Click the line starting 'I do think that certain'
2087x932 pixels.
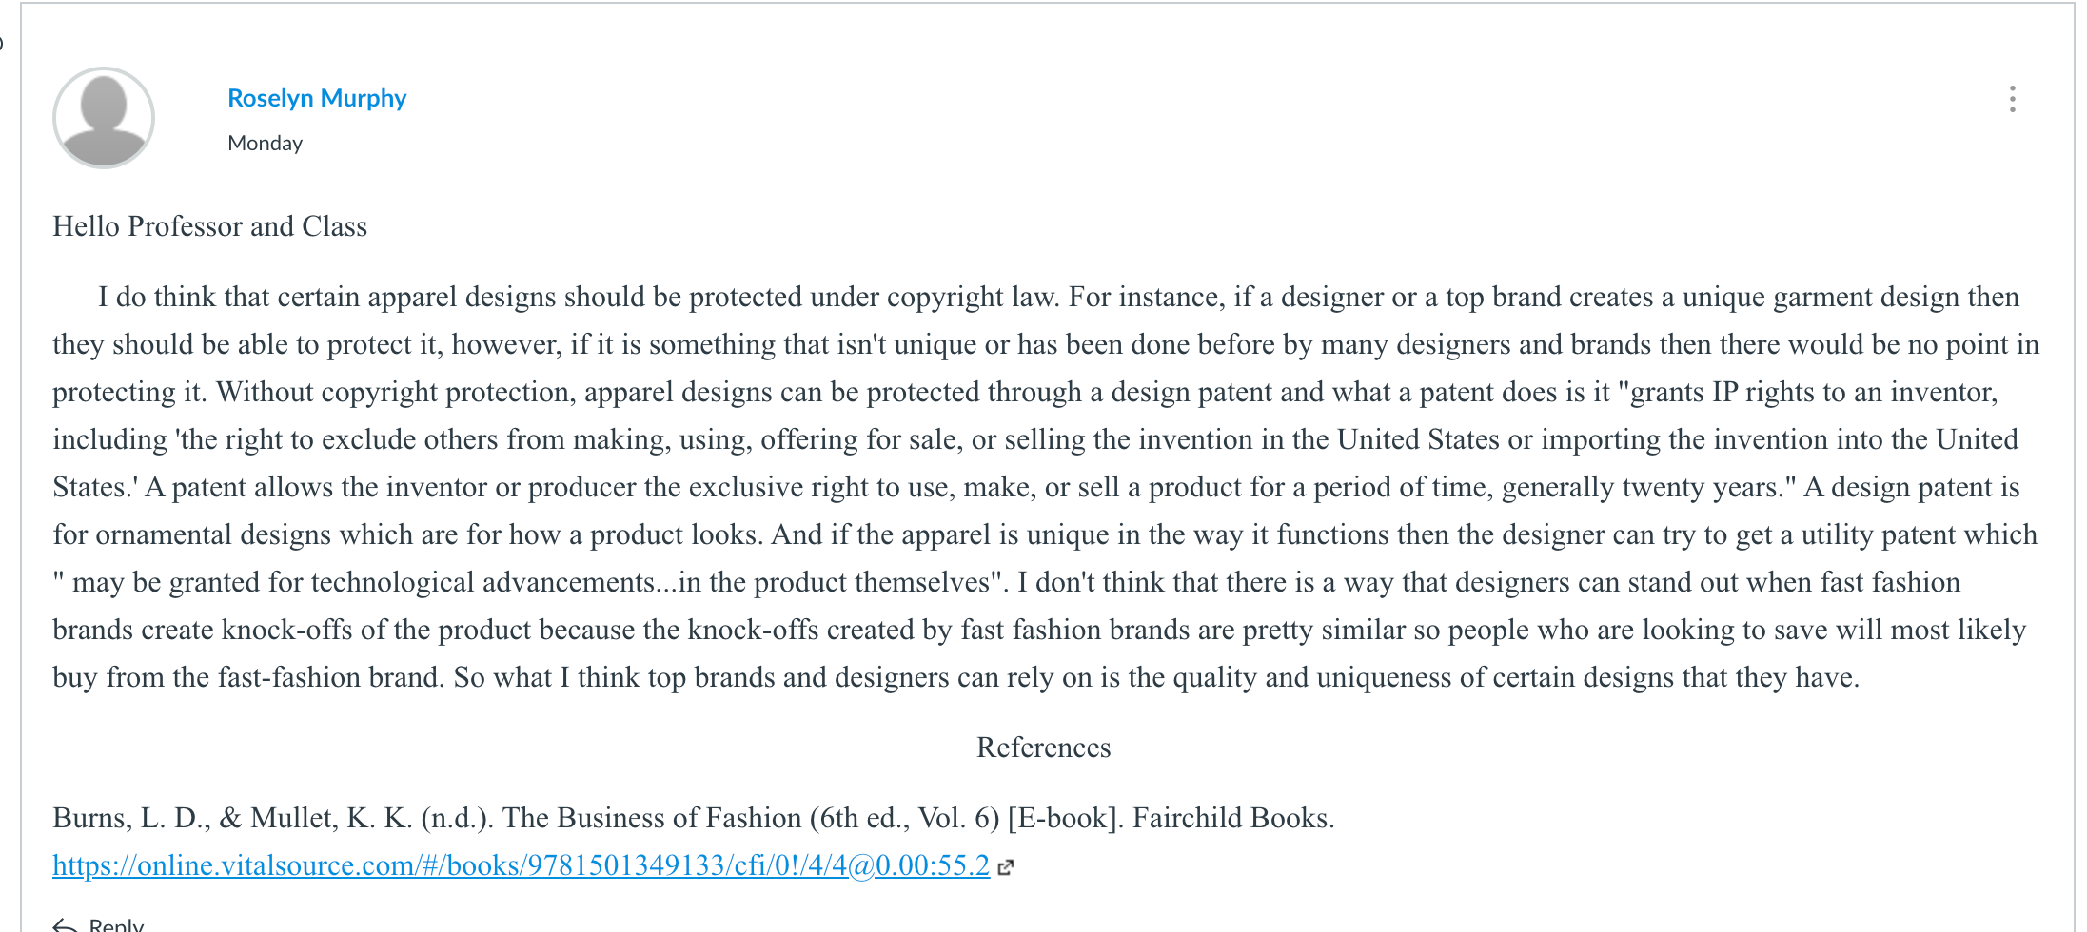(x=1058, y=297)
